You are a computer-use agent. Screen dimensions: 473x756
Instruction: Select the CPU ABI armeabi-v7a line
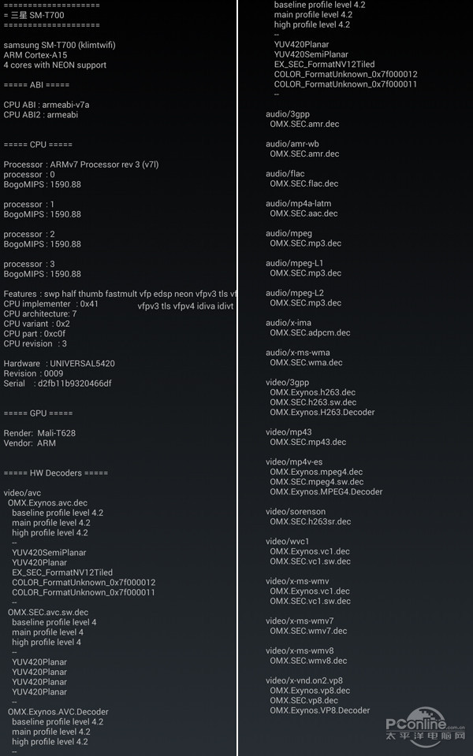click(x=47, y=105)
